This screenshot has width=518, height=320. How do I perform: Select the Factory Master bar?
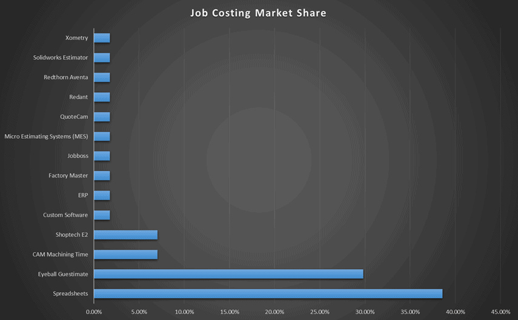102,176
